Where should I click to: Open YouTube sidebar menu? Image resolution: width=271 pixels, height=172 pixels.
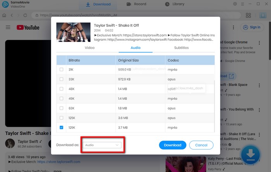click(8, 28)
